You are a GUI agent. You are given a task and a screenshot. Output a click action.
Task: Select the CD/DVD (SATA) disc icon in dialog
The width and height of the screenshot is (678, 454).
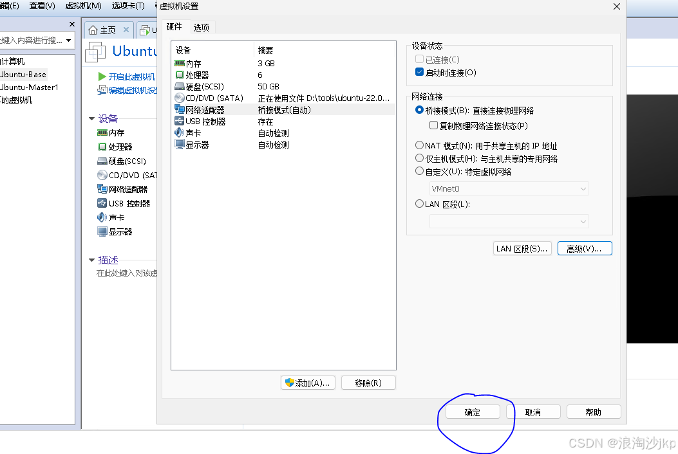[x=180, y=98]
